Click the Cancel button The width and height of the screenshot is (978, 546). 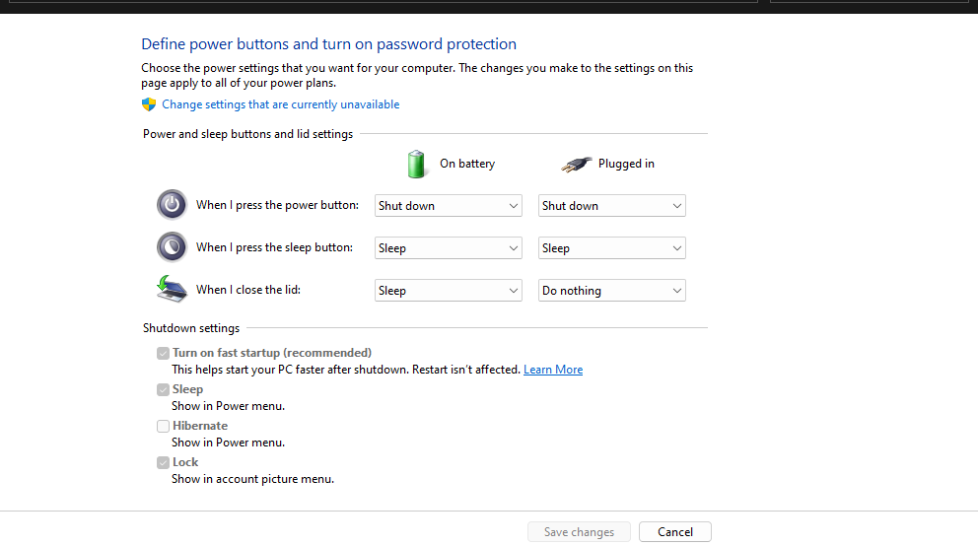point(675,532)
